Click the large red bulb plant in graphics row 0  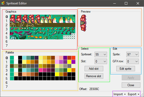[13, 19]
